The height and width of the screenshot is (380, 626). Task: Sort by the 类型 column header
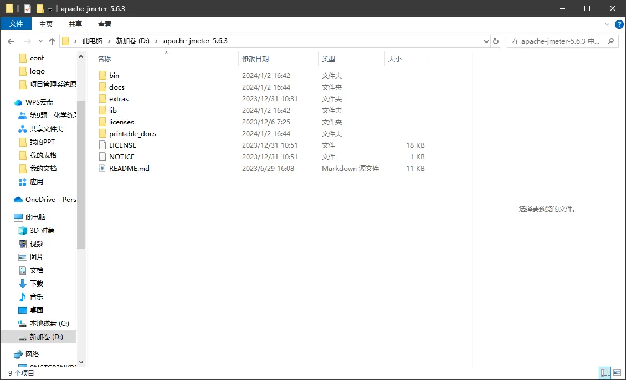click(x=328, y=59)
